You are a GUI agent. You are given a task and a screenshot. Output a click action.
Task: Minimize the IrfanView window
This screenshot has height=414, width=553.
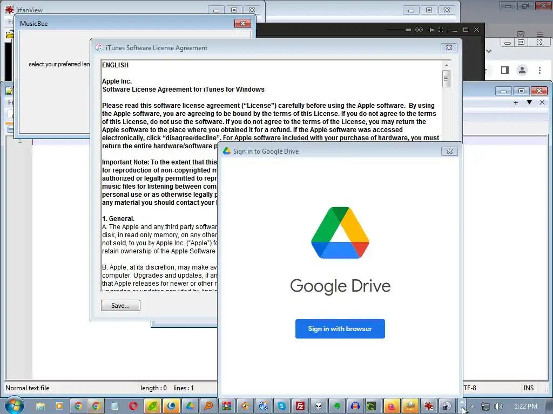216,10
